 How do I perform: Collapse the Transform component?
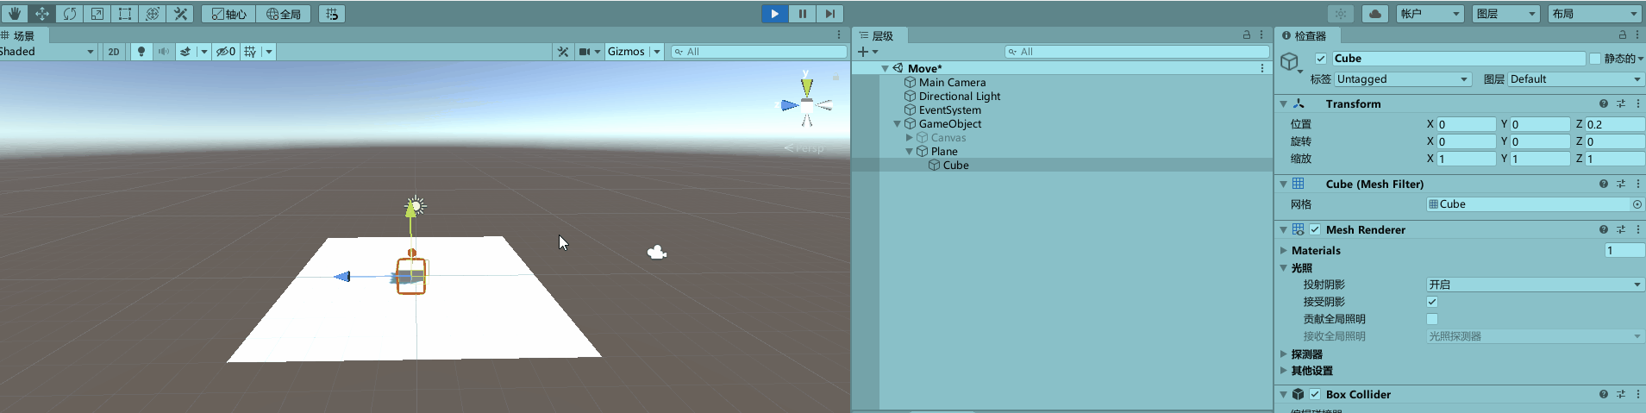tap(1284, 103)
